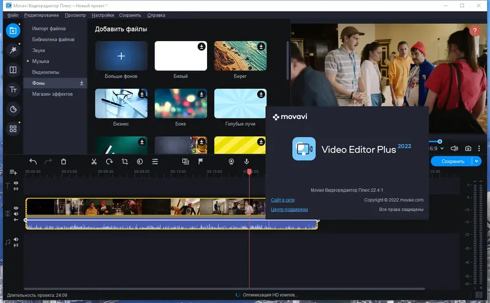The image size is (490, 303).
Task: Open the Сохранить menu in menu bar
Action: pyautogui.click(x=130, y=15)
